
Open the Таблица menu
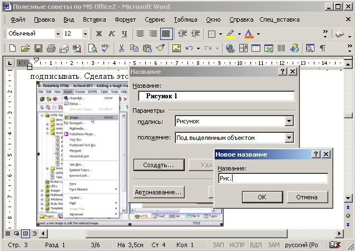tap(185, 19)
